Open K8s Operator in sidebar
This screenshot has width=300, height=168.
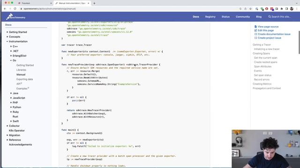(17, 131)
